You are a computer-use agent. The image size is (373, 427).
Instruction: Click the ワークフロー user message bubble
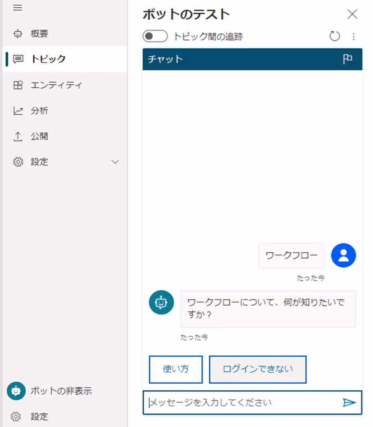point(292,255)
